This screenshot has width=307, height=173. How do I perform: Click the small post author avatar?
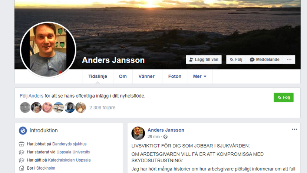(138, 133)
